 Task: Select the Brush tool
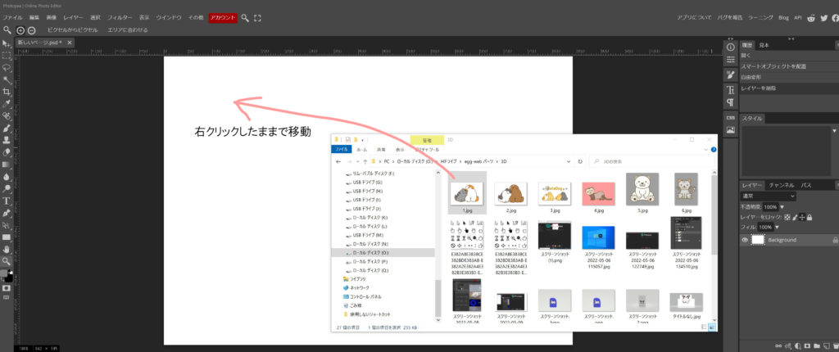click(x=7, y=128)
